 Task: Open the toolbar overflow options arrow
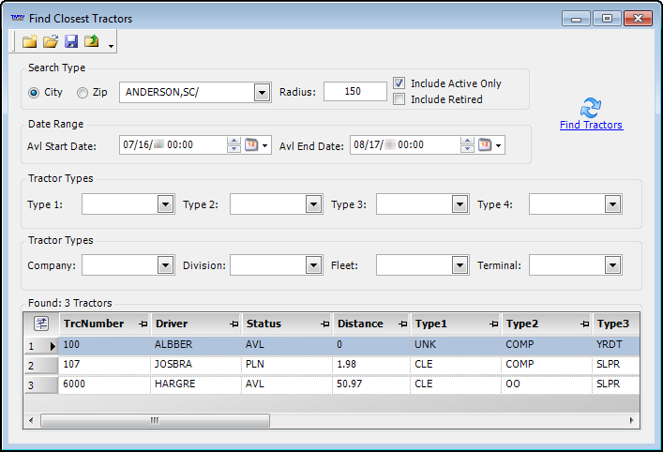click(x=111, y=45)
